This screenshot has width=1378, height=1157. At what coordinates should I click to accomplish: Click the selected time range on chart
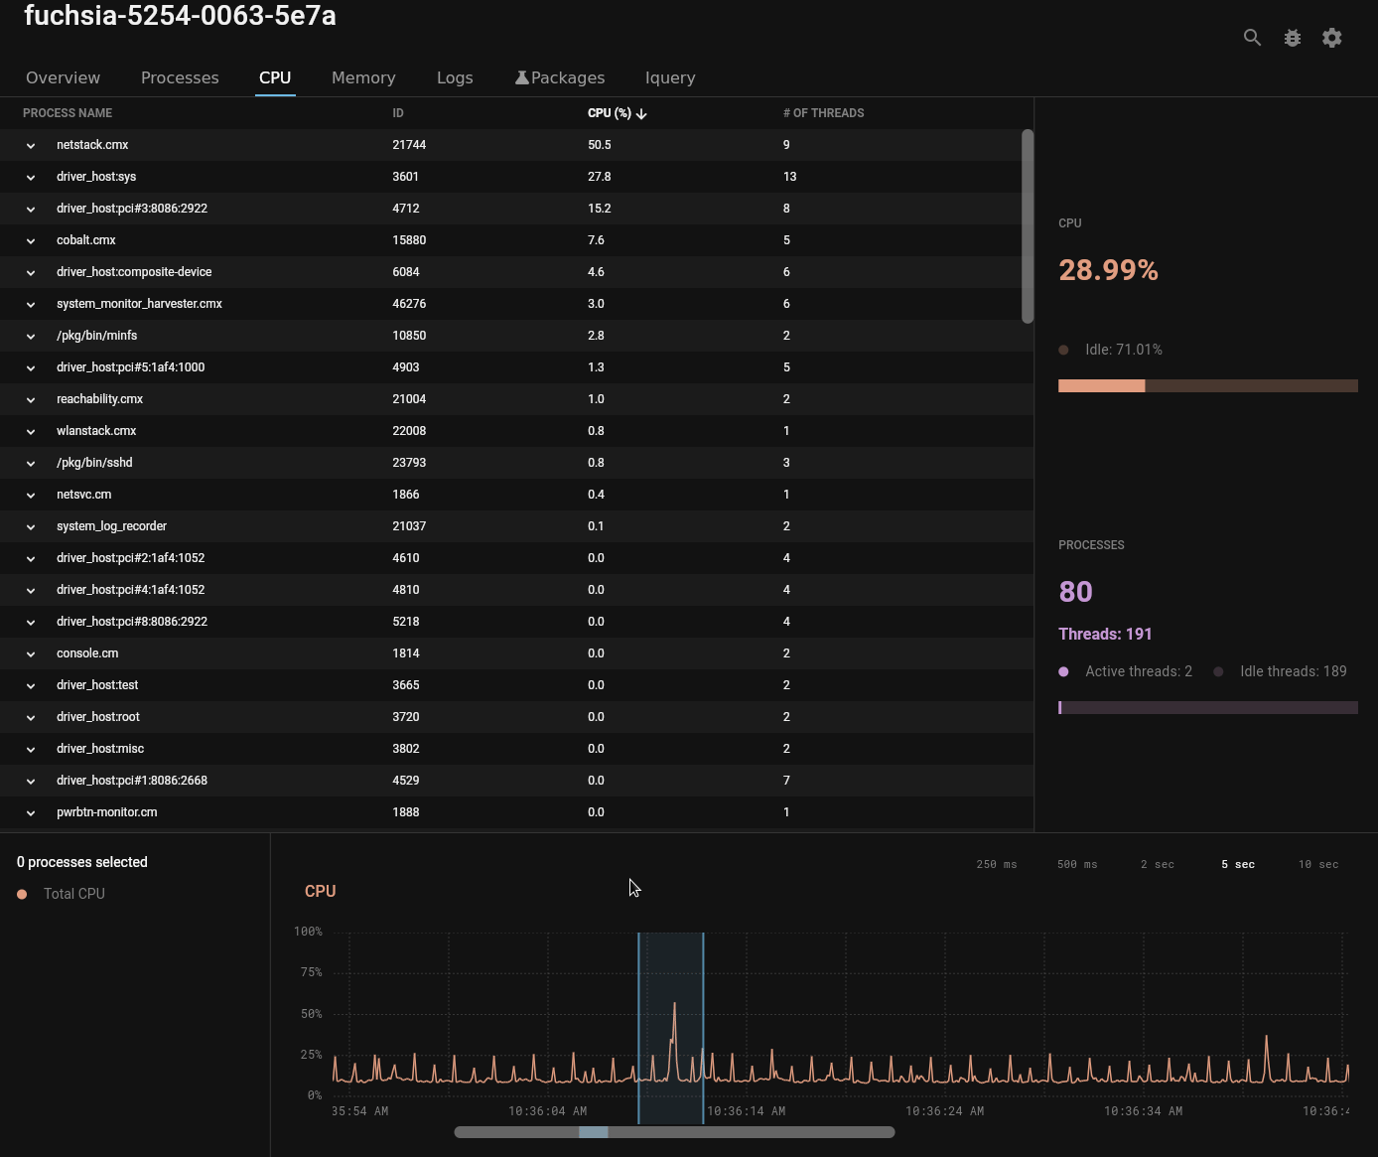coord(671,1028)
